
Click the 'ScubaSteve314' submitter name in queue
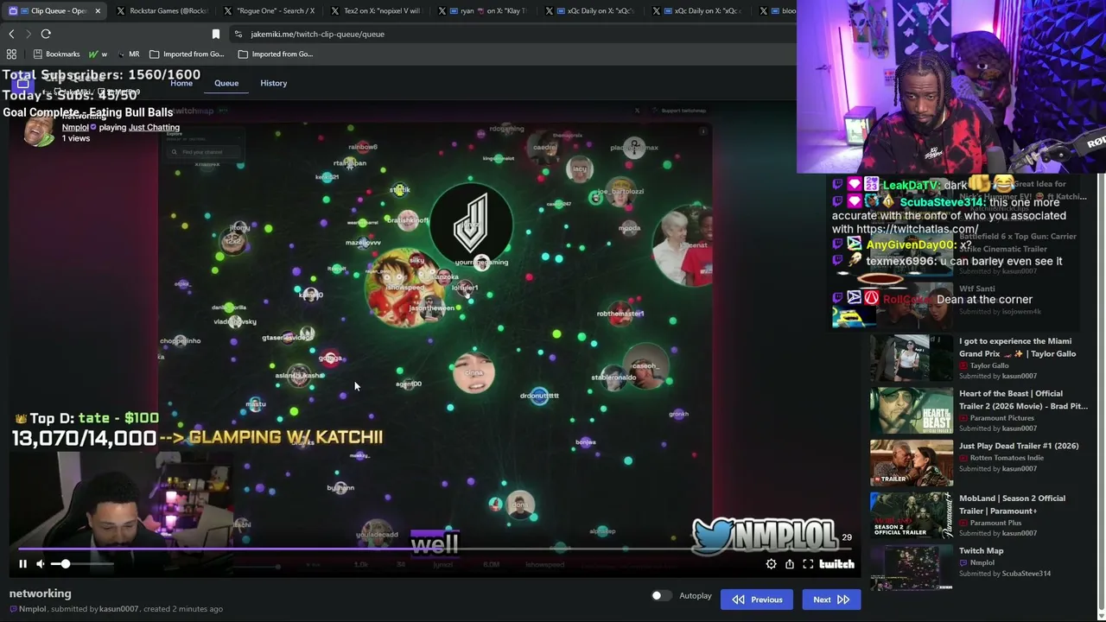point(1027,574)
